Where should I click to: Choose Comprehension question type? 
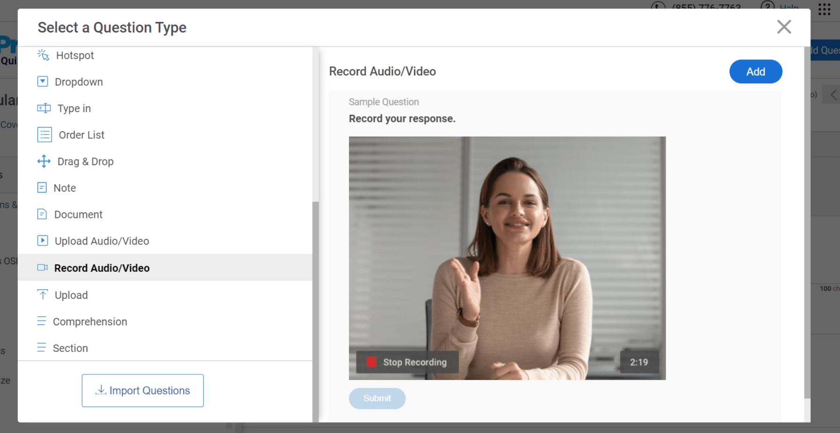[90, 321]
